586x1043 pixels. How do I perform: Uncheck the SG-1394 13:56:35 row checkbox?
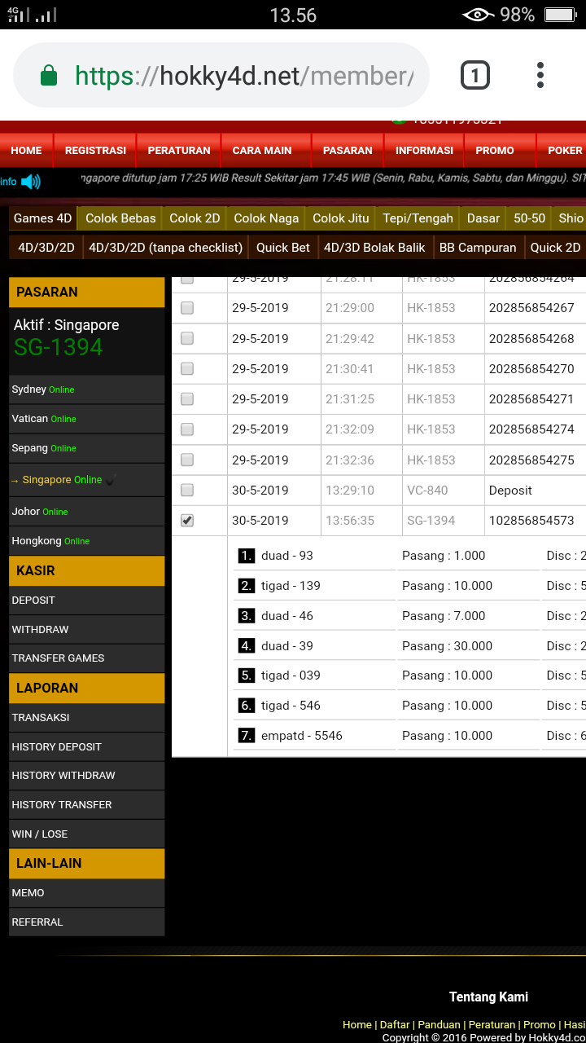coord(187,521)
